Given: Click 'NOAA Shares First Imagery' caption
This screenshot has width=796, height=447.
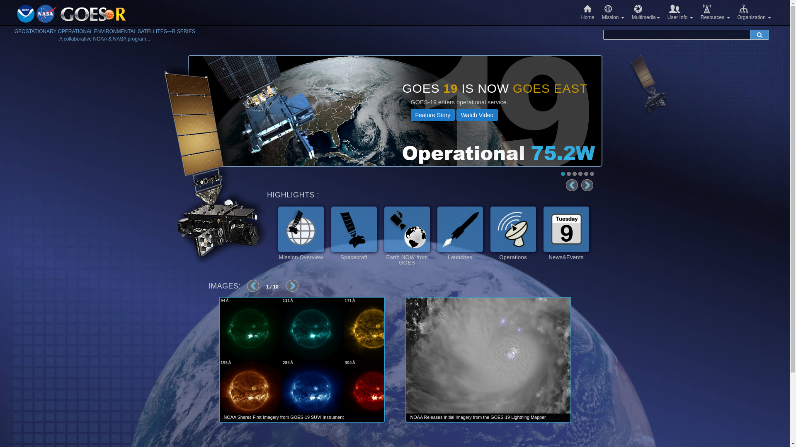Looking at the screenshot, I should tap(284, 417).
